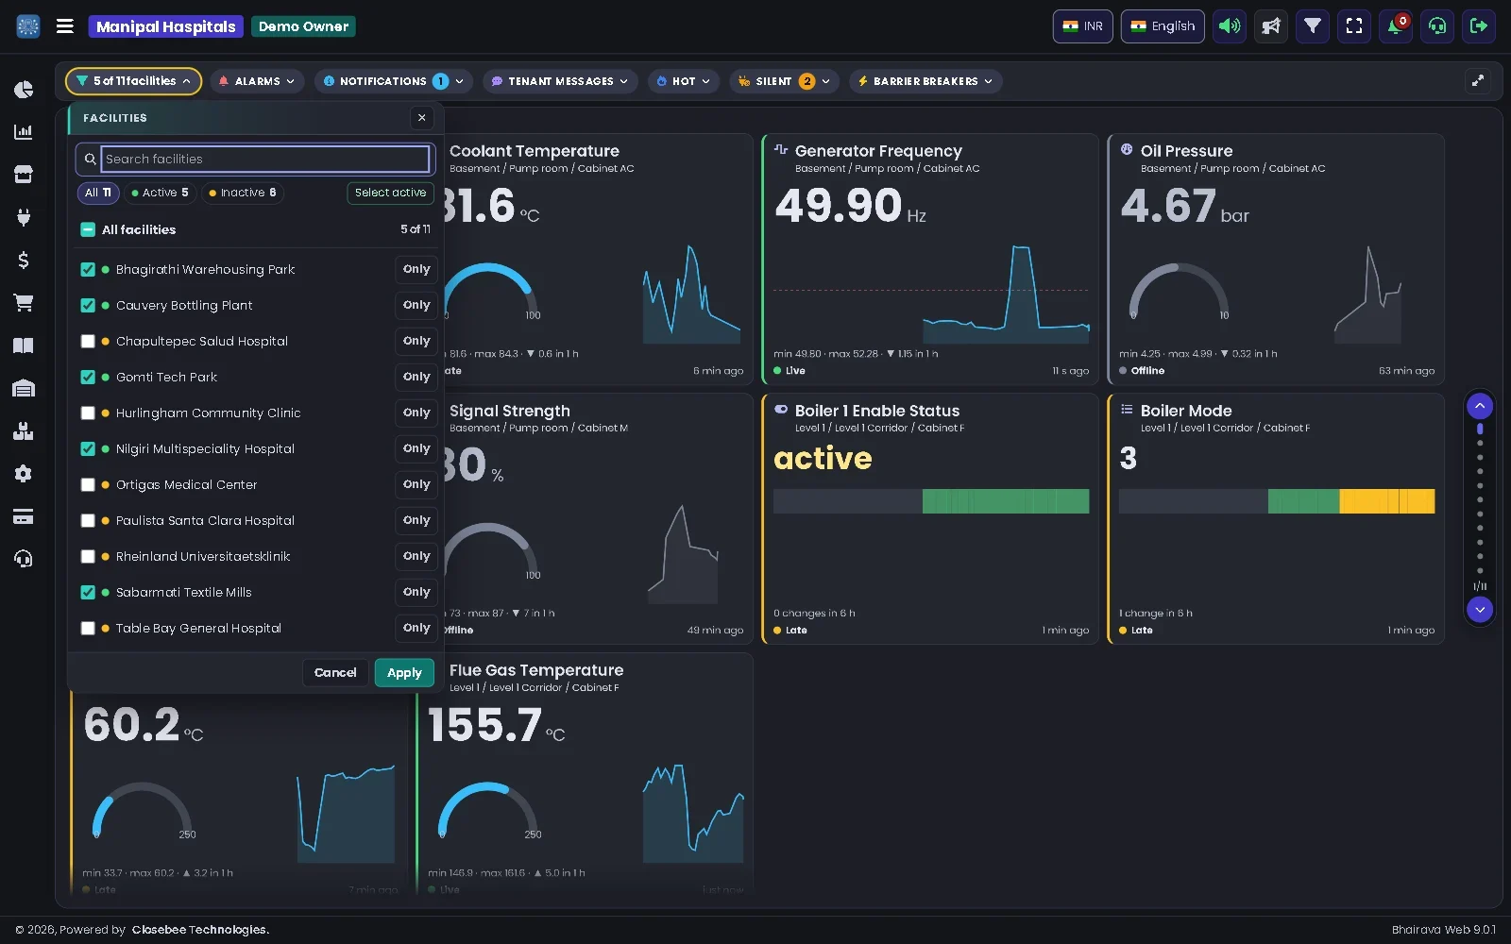Image resolution: width=1511 pixels, height=944 pixels.
Task: Open the announcements megaphone icon
Action: click(x=1271, y=26)
